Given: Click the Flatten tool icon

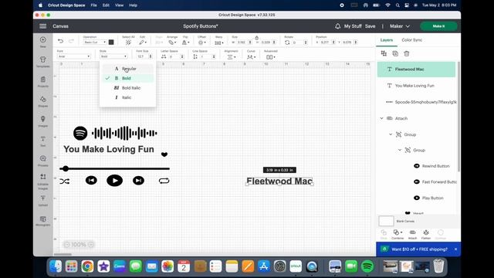Looking at the screenshot, I should pyautogui.click(x=426, y=232).
